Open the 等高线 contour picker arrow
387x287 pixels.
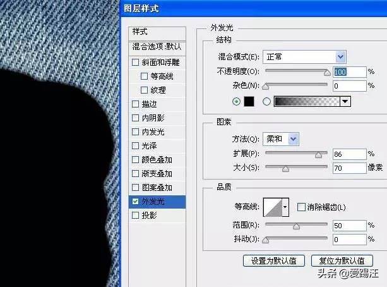[285, 207]
